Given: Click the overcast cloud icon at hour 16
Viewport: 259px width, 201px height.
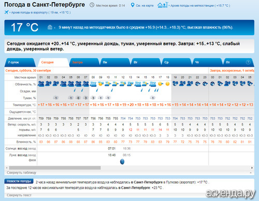Looking at the screenshot, I should tap(153, 84).
